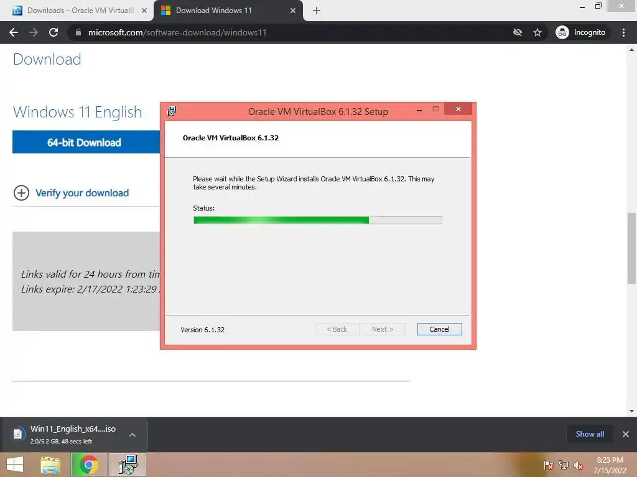Screen dimensions: 637x477
Task: Click the disabled Back button in Setup
Action: click(337, 329)
